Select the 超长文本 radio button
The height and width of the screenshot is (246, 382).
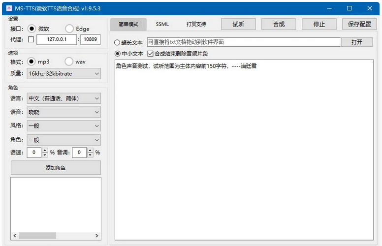[x=117, y=42]
